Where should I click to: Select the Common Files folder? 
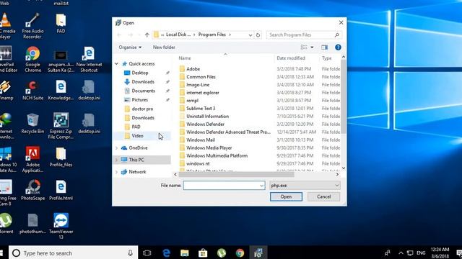[201, 77]
